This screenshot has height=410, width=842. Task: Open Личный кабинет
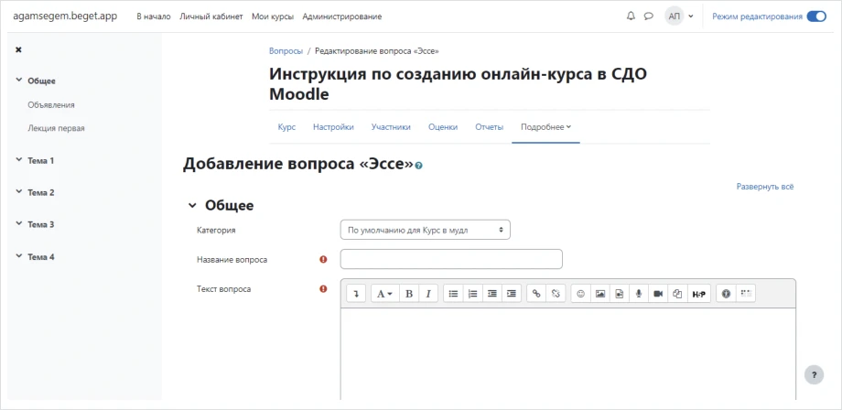(211, 16)
